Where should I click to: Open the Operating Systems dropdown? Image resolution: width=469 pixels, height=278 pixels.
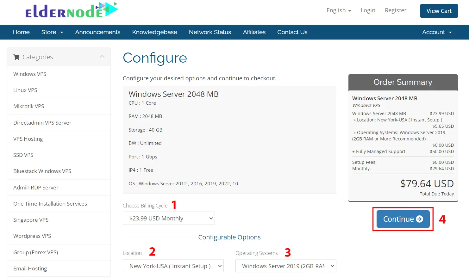(x=285, y=266)
